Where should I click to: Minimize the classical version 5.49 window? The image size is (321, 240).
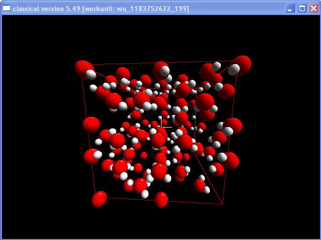pyautogui.click(x=291, y=9)
